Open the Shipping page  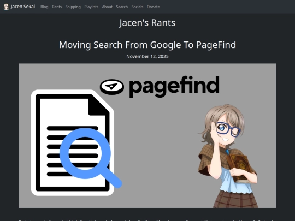click(x=73, y=7)
